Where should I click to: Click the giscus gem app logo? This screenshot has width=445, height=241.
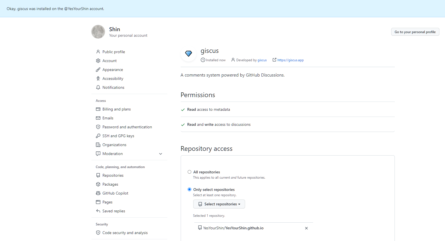pyautogui.click(x=189, y=53)
